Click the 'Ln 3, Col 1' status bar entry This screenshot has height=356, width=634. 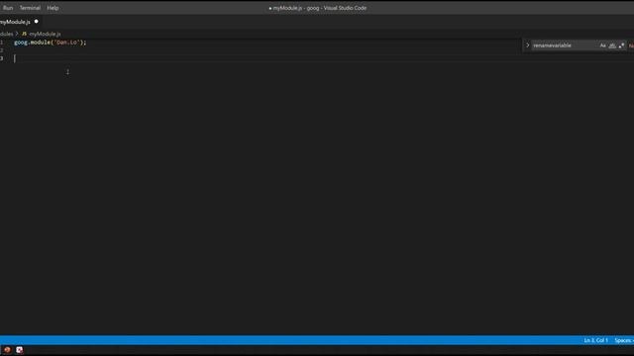pos(595,340)
